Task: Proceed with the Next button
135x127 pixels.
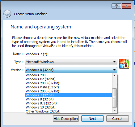Action: pos(92,119)
